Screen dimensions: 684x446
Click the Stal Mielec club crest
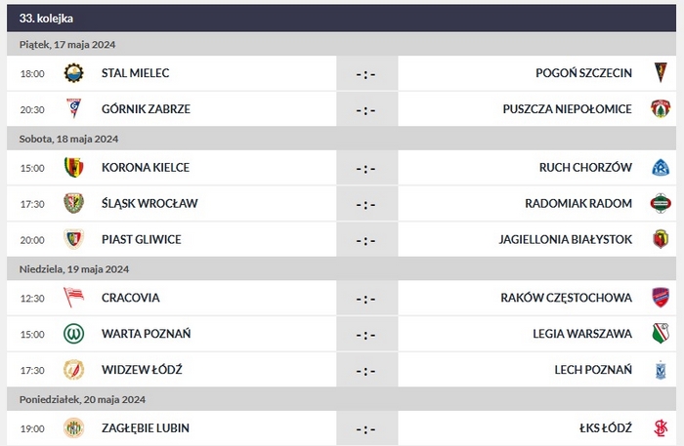(73, 73)
